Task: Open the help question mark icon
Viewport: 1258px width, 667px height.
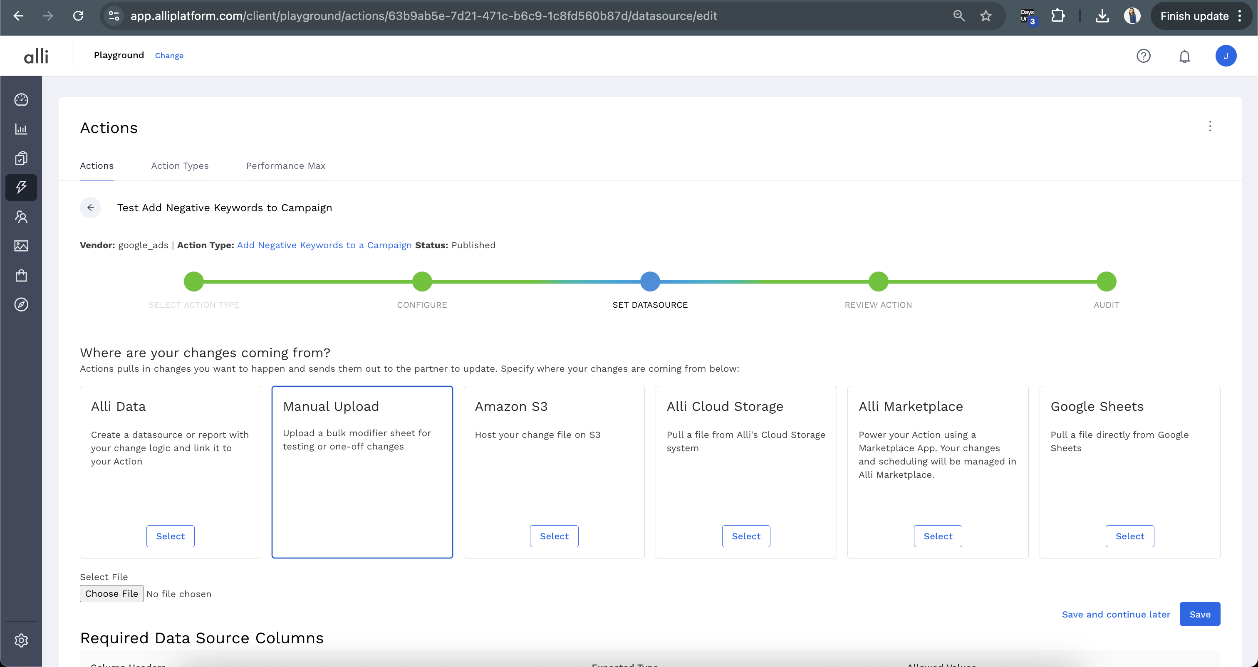Action: click(x=1143, y=56)
